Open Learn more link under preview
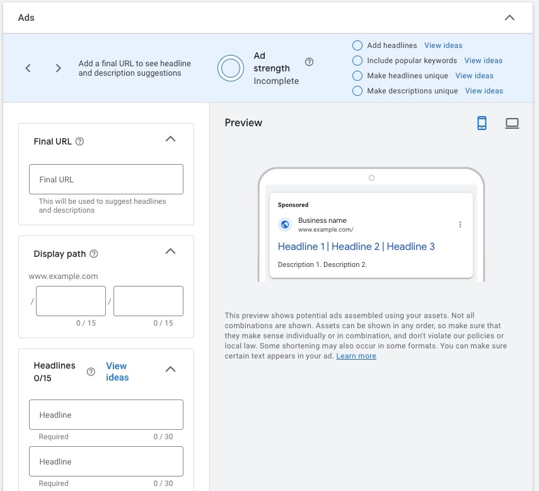 [356, 356]
